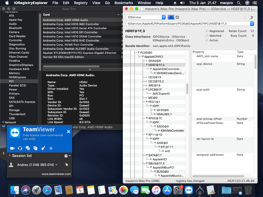Toggle the Active checkbox

tap(207, 40)
